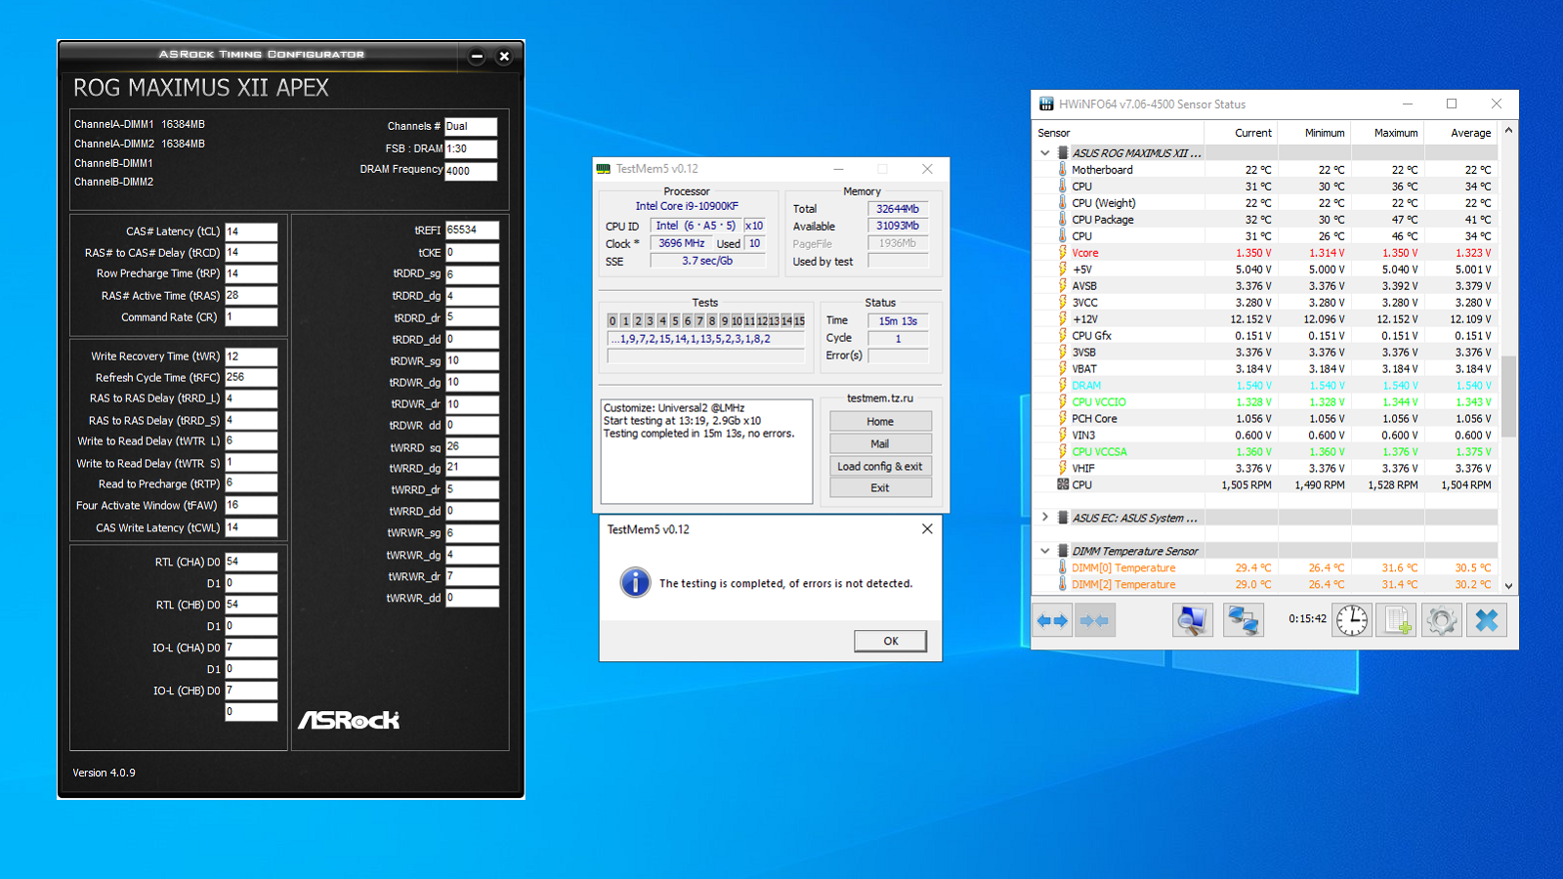Click the bolt icon beside CPU VCCIO
This screenshot has height=879, width=1563.
coord(1063,402)
